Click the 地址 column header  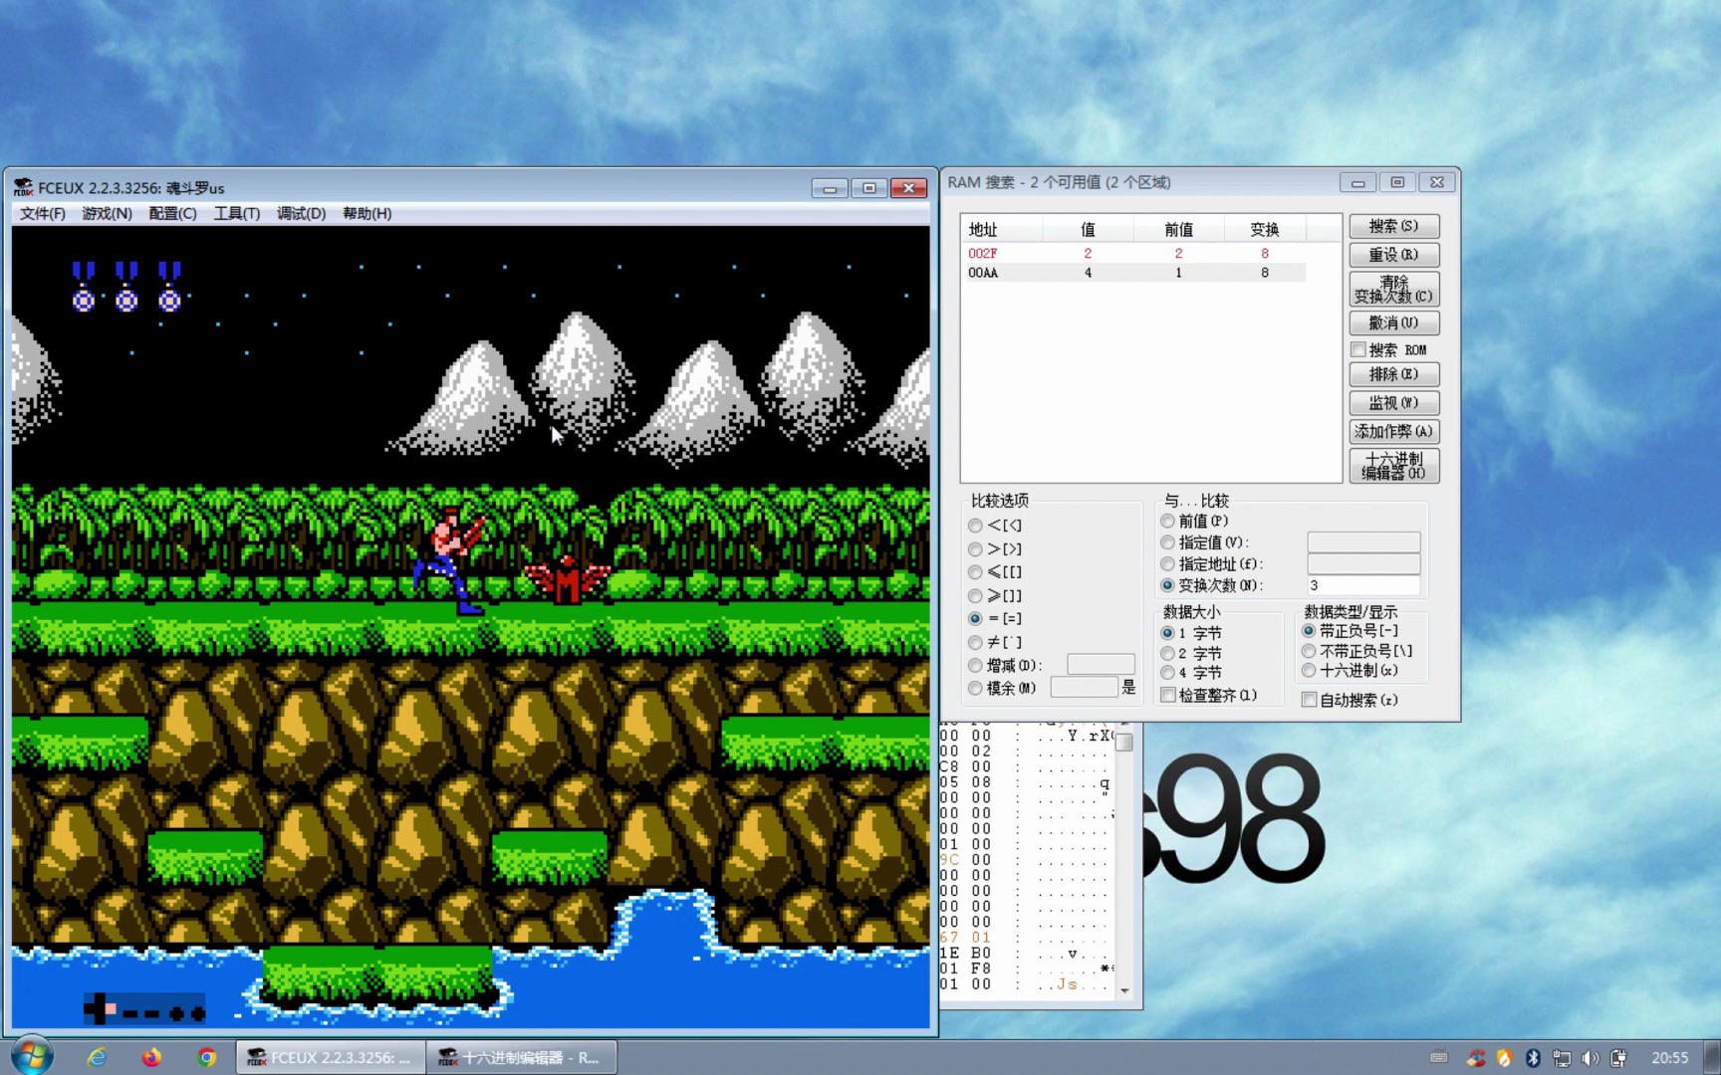tap(1002, 230)
